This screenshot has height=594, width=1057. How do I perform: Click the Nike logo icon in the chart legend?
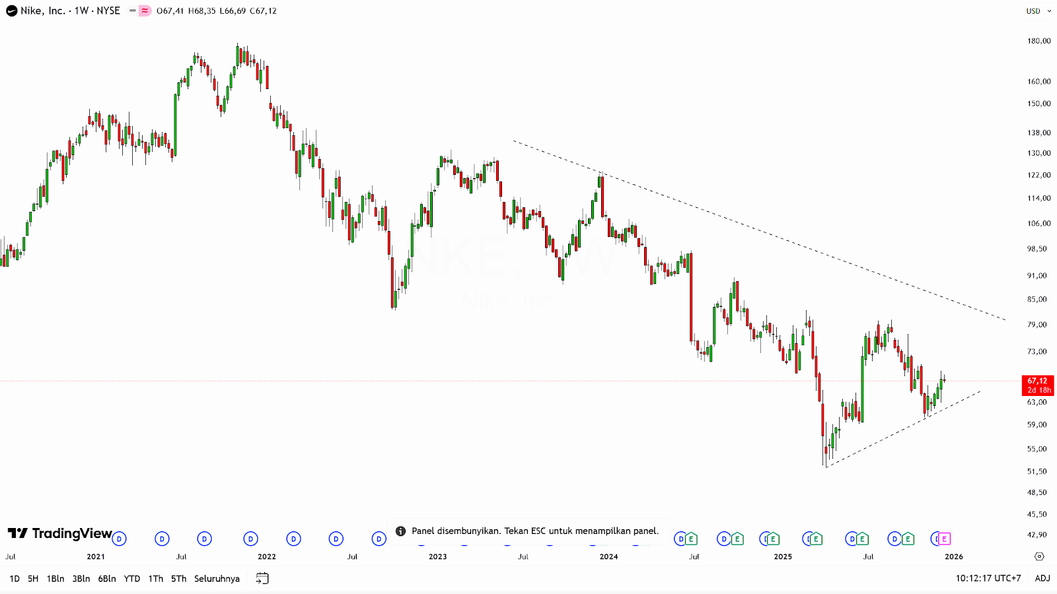coord(11,11)
